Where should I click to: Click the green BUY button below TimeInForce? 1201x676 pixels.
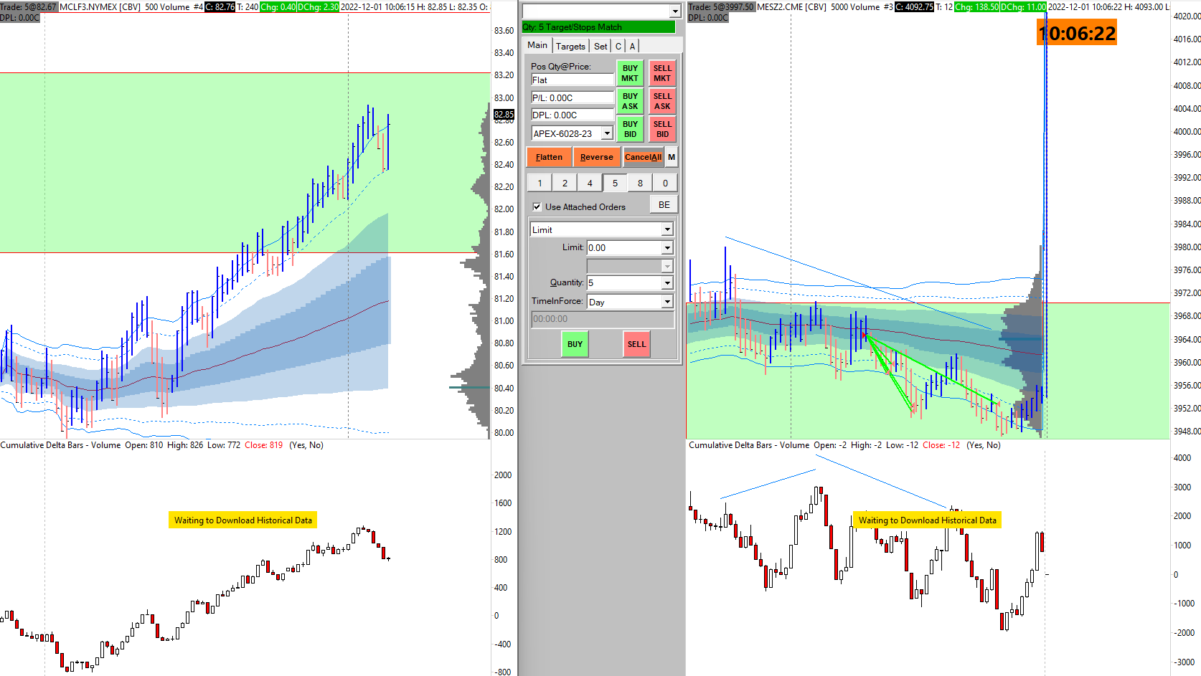pyautogui.click(x=575, y=344)
